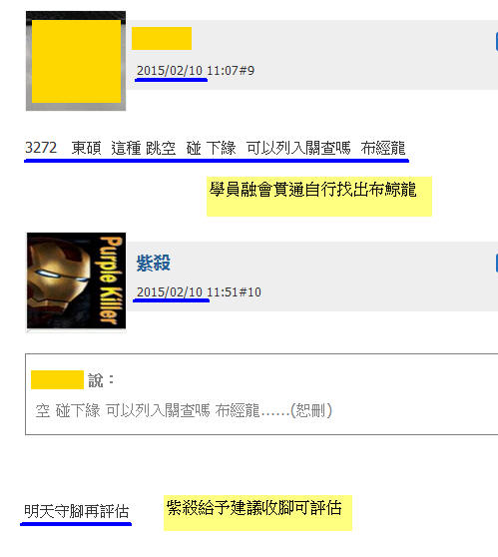Screen dimensions: 498x557
Task: Click the gray header bar of post #10
Action: pyautogui.click(x=311, y=277)
